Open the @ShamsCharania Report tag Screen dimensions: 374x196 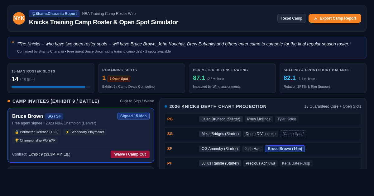pyautogui.click(x=54, y=14)
